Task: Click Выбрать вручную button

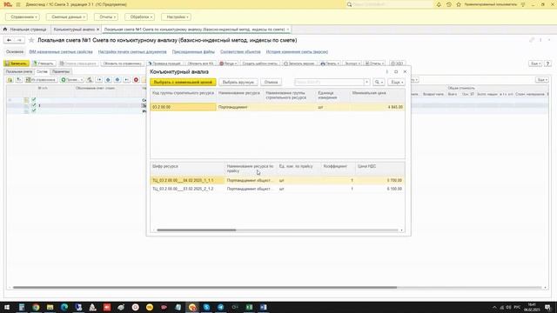Action: click(x=238, y=82)
